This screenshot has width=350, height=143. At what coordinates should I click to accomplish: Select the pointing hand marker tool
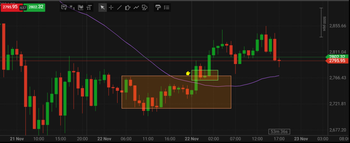pyautogui.click(x=127, y=7)
